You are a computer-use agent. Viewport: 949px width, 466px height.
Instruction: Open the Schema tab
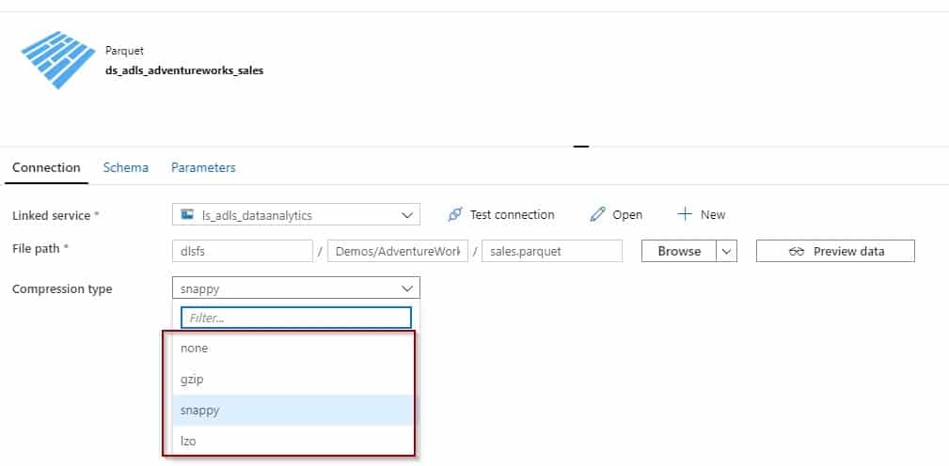(126, 167)
